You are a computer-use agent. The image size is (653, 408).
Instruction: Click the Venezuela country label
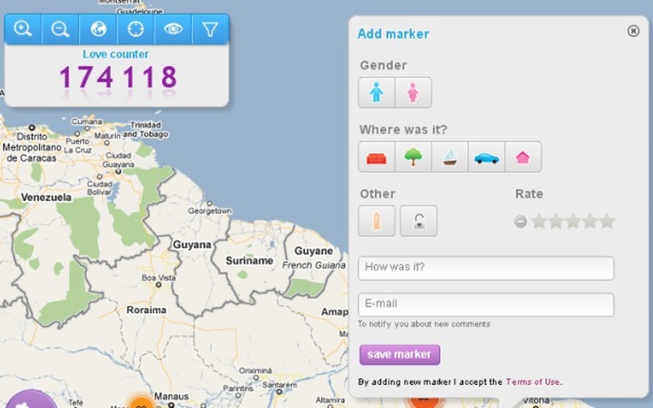(46, 197)
